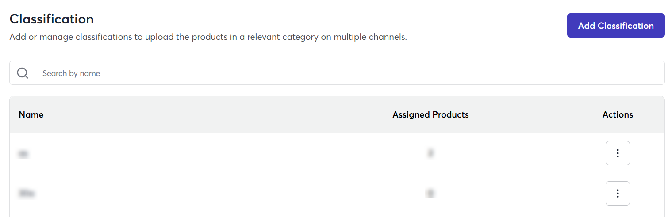Click the magnifying glass search icon
The image size is (672, 217).
23,73
